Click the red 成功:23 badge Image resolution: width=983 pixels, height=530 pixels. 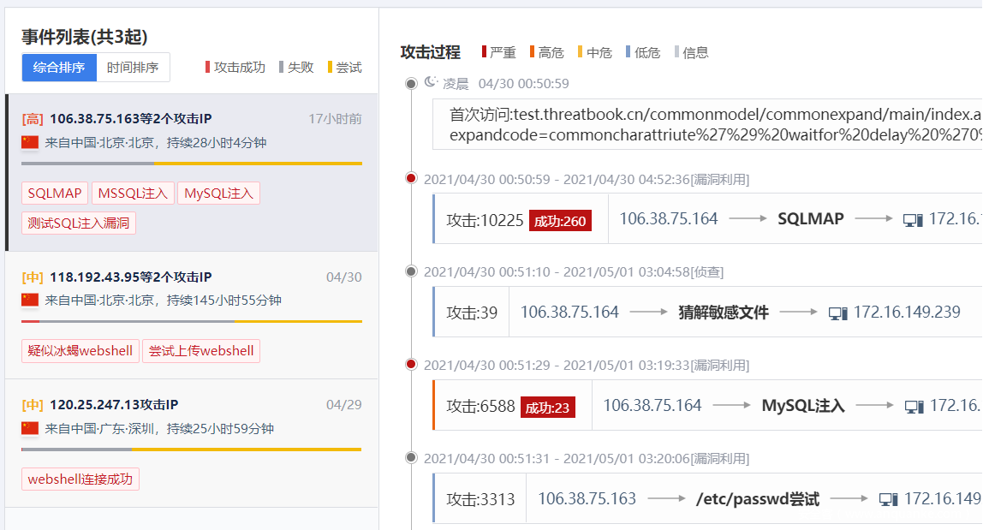pyautogui.click(x=547, y=408)
